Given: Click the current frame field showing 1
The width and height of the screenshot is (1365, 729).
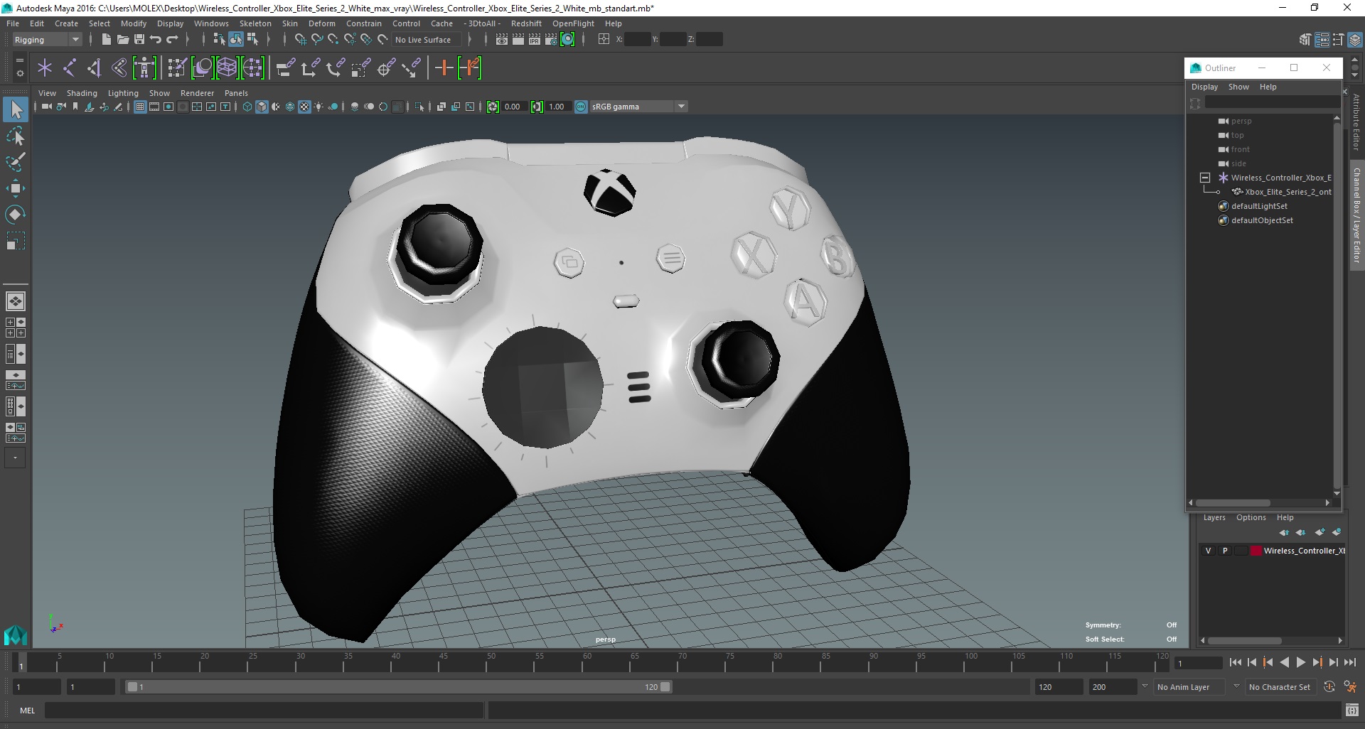Looking at the screenshot, I should pyautogui.click(x=1199, y=663).
